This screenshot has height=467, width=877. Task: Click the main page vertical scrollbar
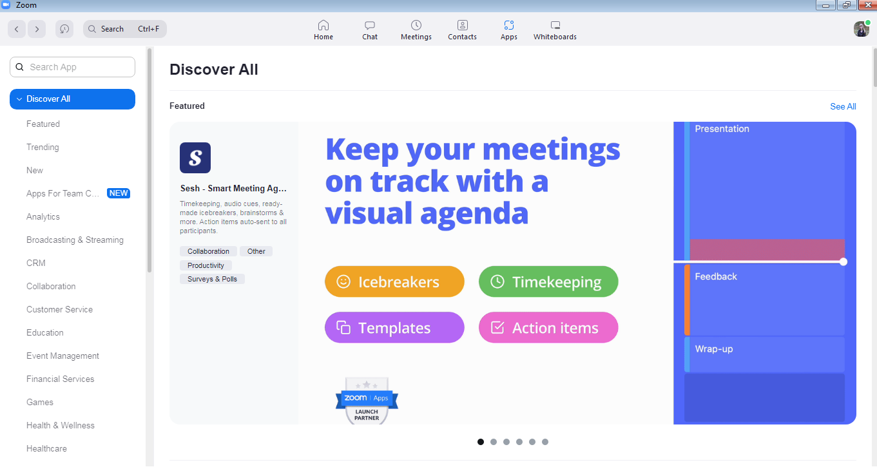click(874, 68)
